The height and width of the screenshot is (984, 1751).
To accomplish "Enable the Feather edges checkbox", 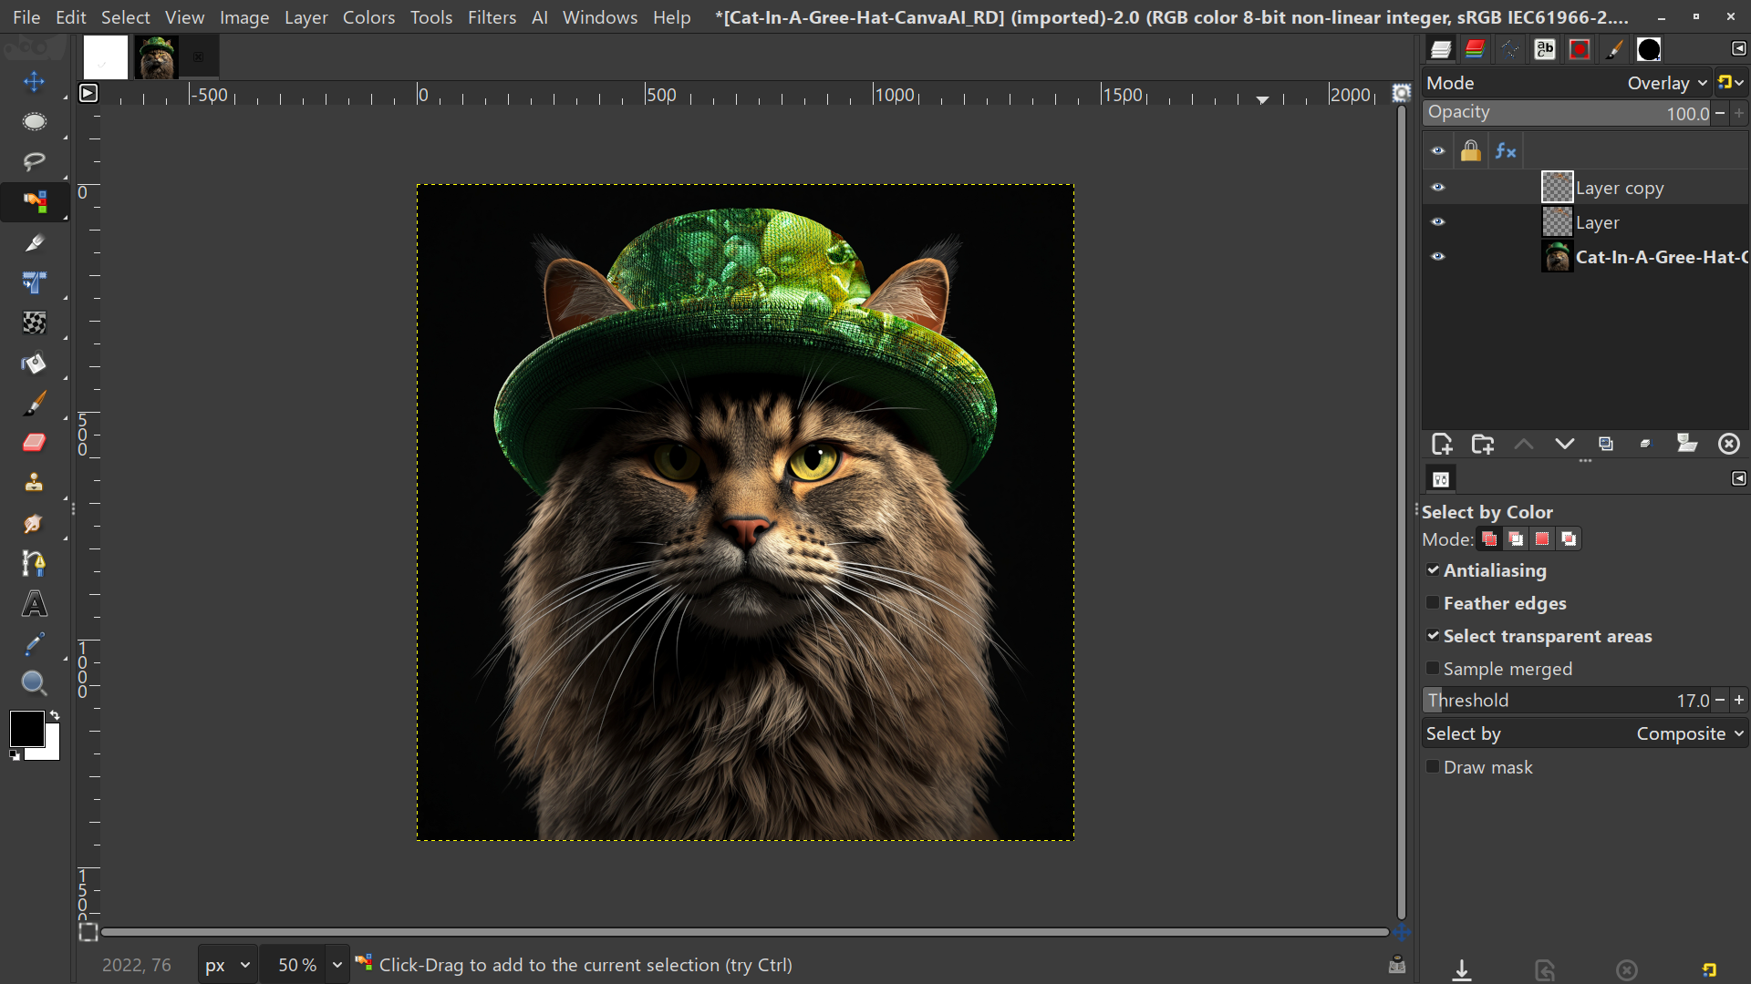I will (1433, 603).
